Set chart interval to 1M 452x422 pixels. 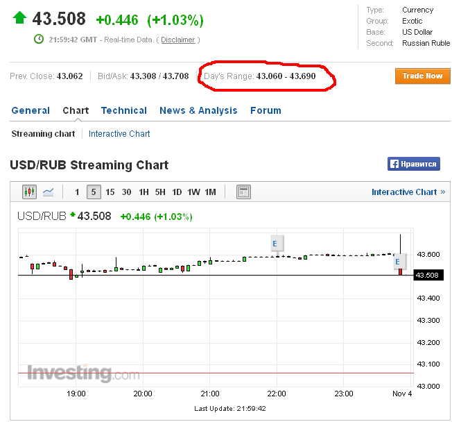pos(211,192)
